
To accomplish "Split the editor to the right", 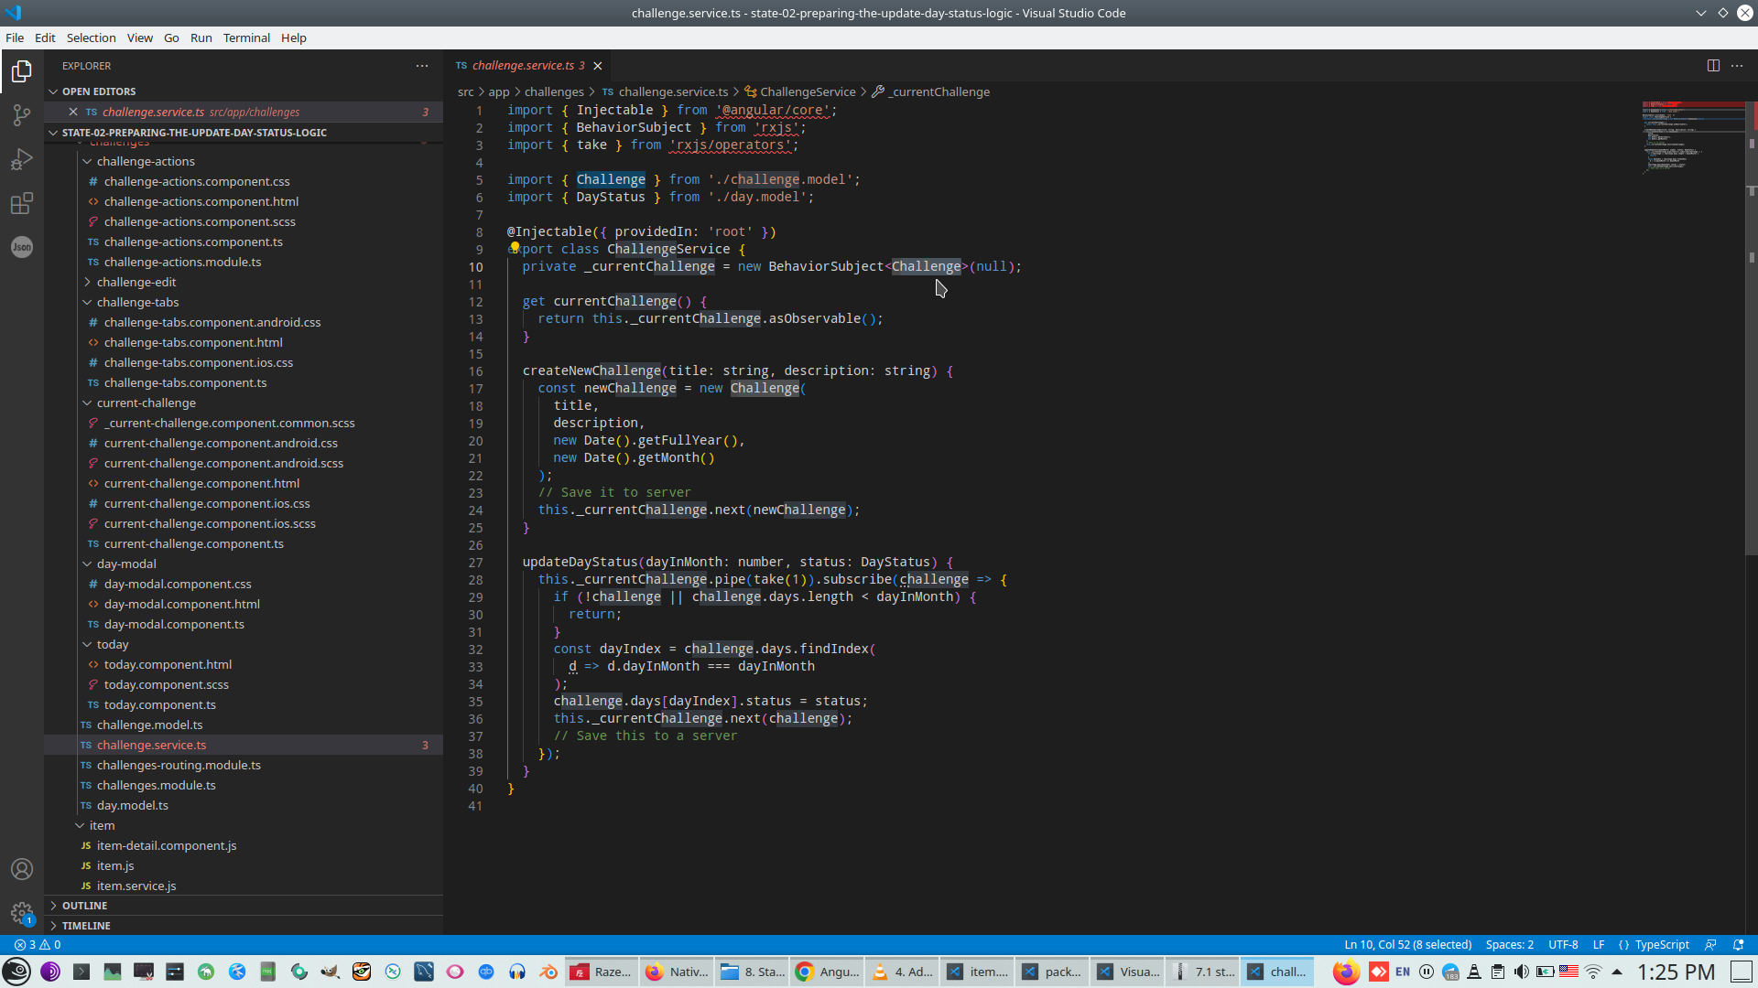I will click(x=1713, y=66).
